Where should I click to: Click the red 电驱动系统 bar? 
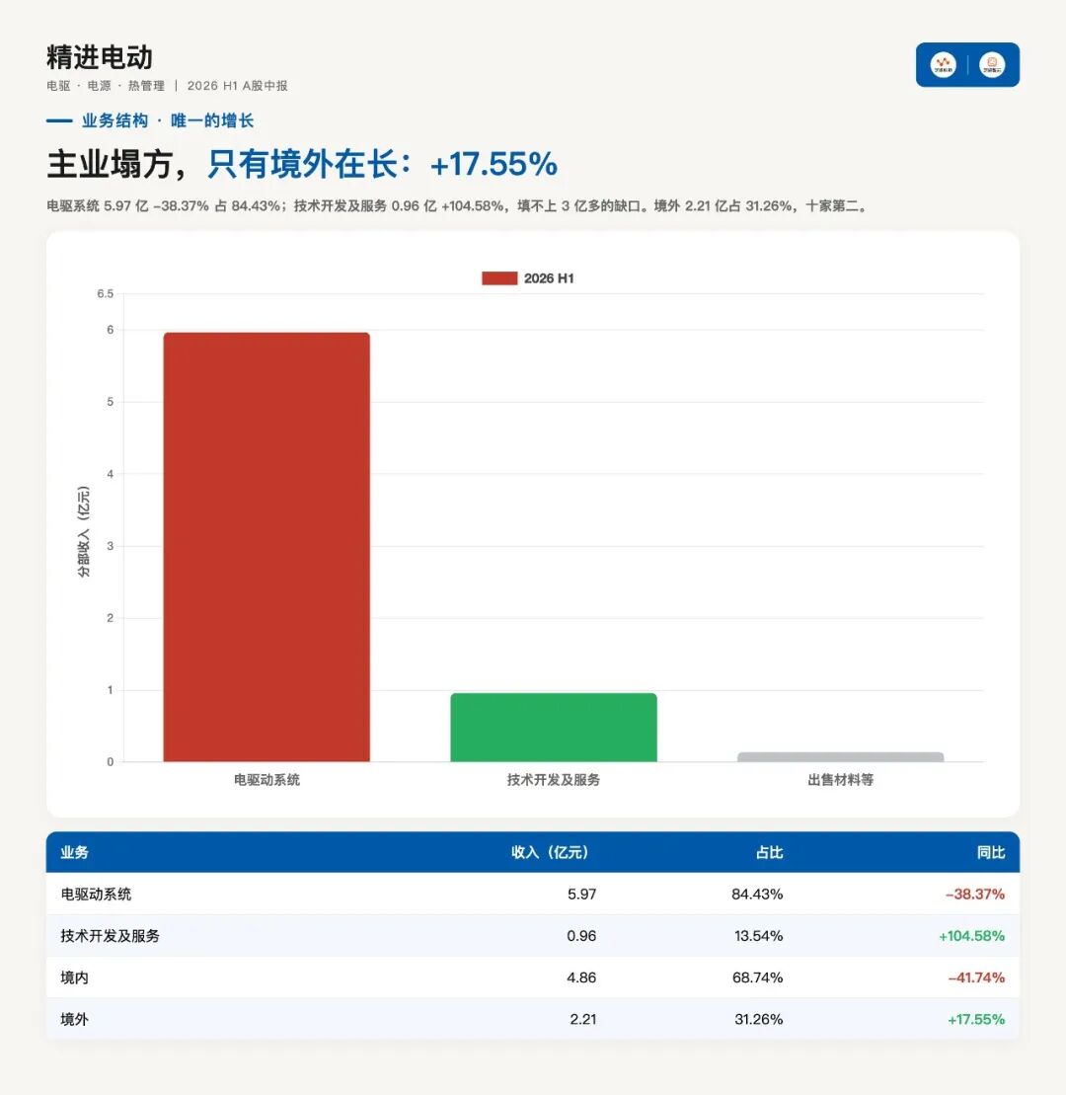coord(266,547)
